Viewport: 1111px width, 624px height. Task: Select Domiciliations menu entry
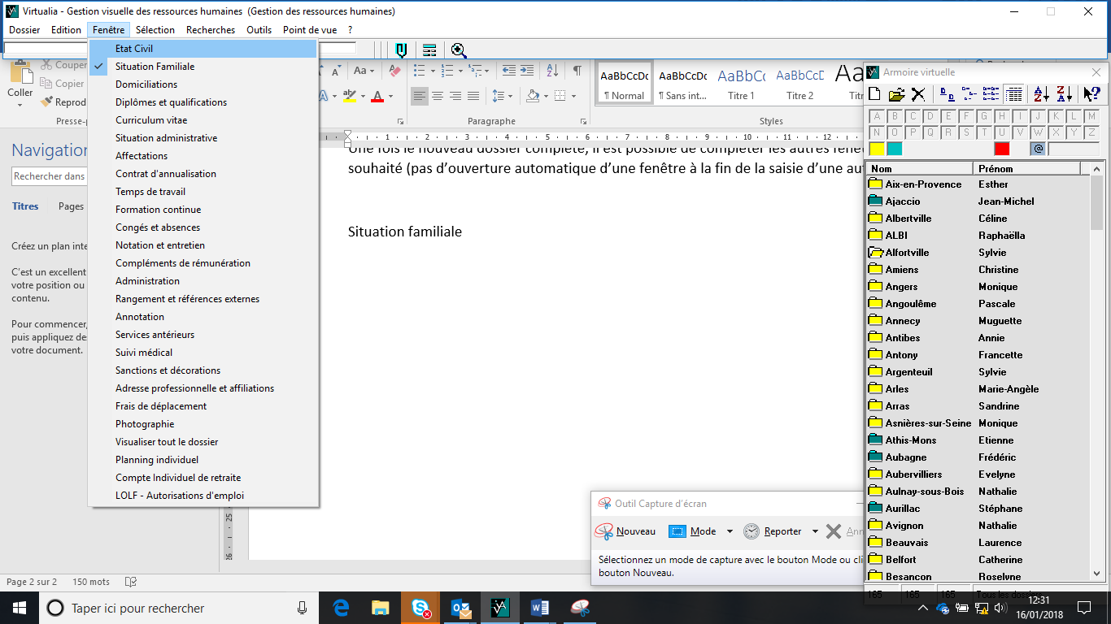203,84
